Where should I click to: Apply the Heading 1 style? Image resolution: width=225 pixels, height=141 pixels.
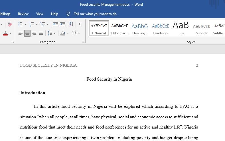(140, 28)
